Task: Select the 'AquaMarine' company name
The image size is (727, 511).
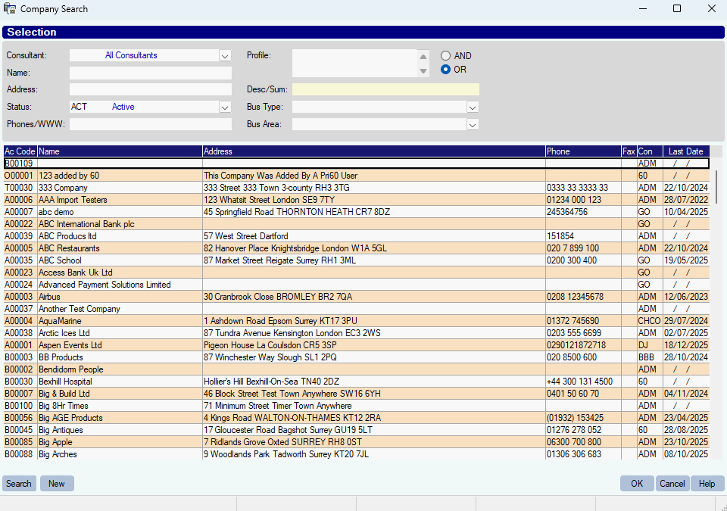Action: point(60,321)
